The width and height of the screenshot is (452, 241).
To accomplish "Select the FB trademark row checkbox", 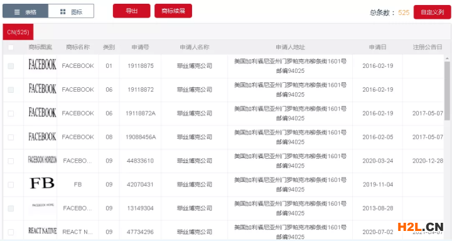I will (x=11, y=185).
